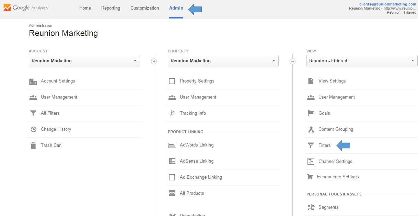Click the Change History clock icon
Screen dimensions: 418x216
[33, 129]
